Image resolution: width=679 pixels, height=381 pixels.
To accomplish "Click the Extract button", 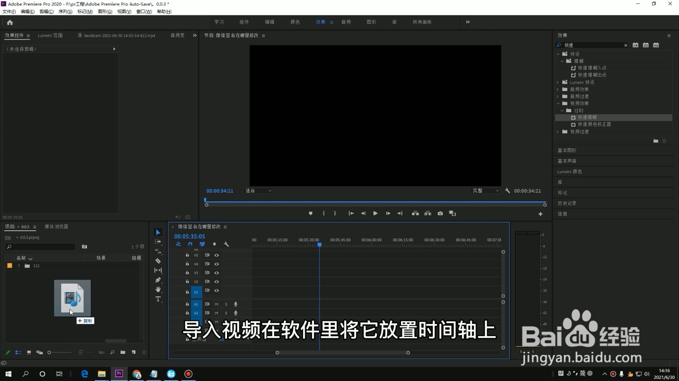I will 428,213.
